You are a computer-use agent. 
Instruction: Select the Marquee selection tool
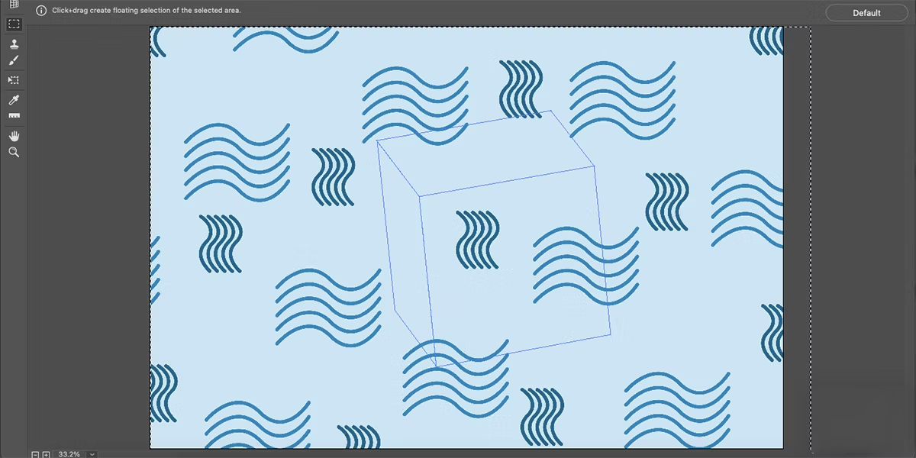(x=14, y=24)
